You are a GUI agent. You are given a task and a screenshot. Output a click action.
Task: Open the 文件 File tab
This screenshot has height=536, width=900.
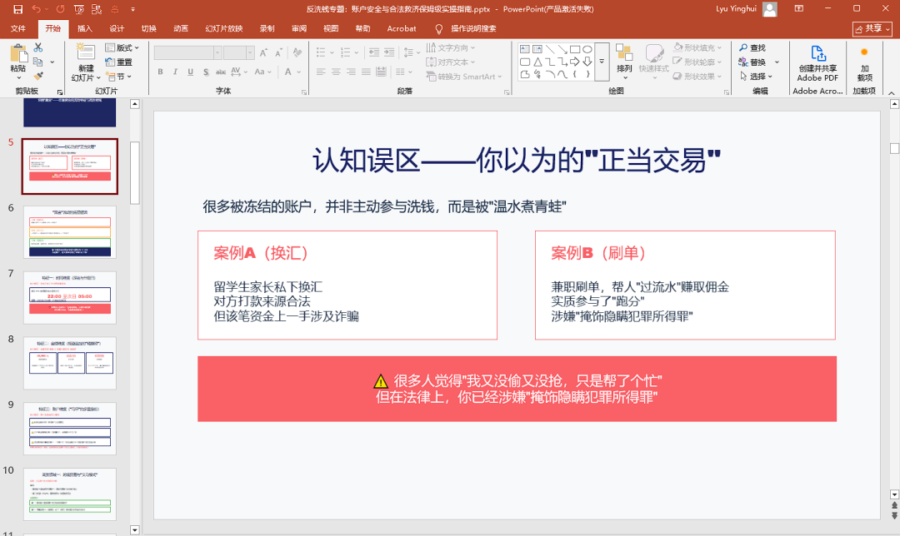(18, 28)
